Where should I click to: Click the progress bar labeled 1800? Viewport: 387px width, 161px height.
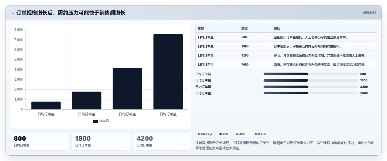311,80
